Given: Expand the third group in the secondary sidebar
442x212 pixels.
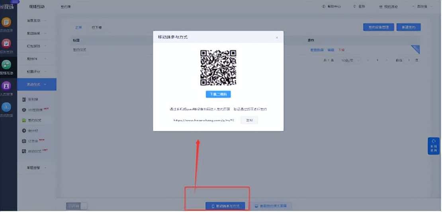Looking at the screenshot, I should (37, 46).
